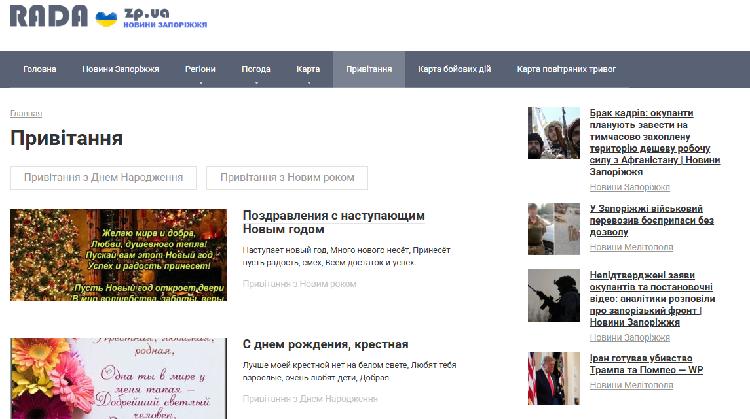Expand the Регіони dropdown menu

click(x=200, y=69)
